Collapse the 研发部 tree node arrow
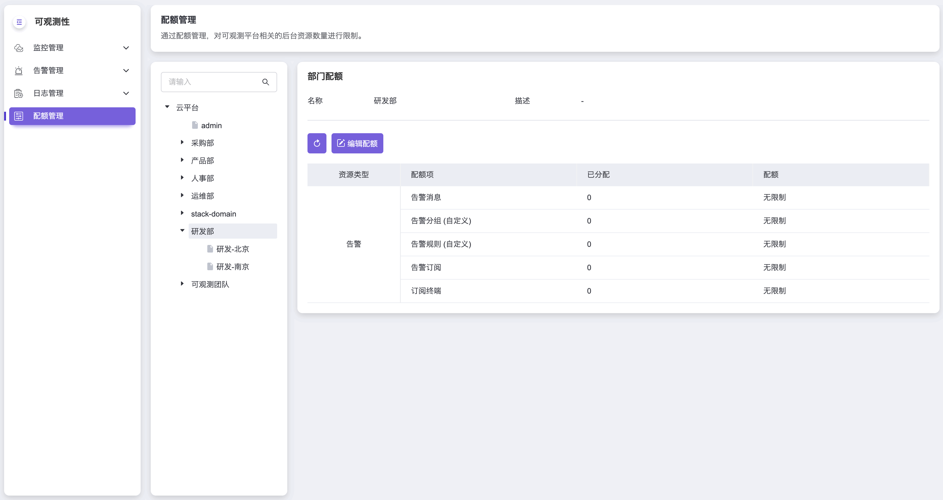The image size is (943, 500). point(182,231)
